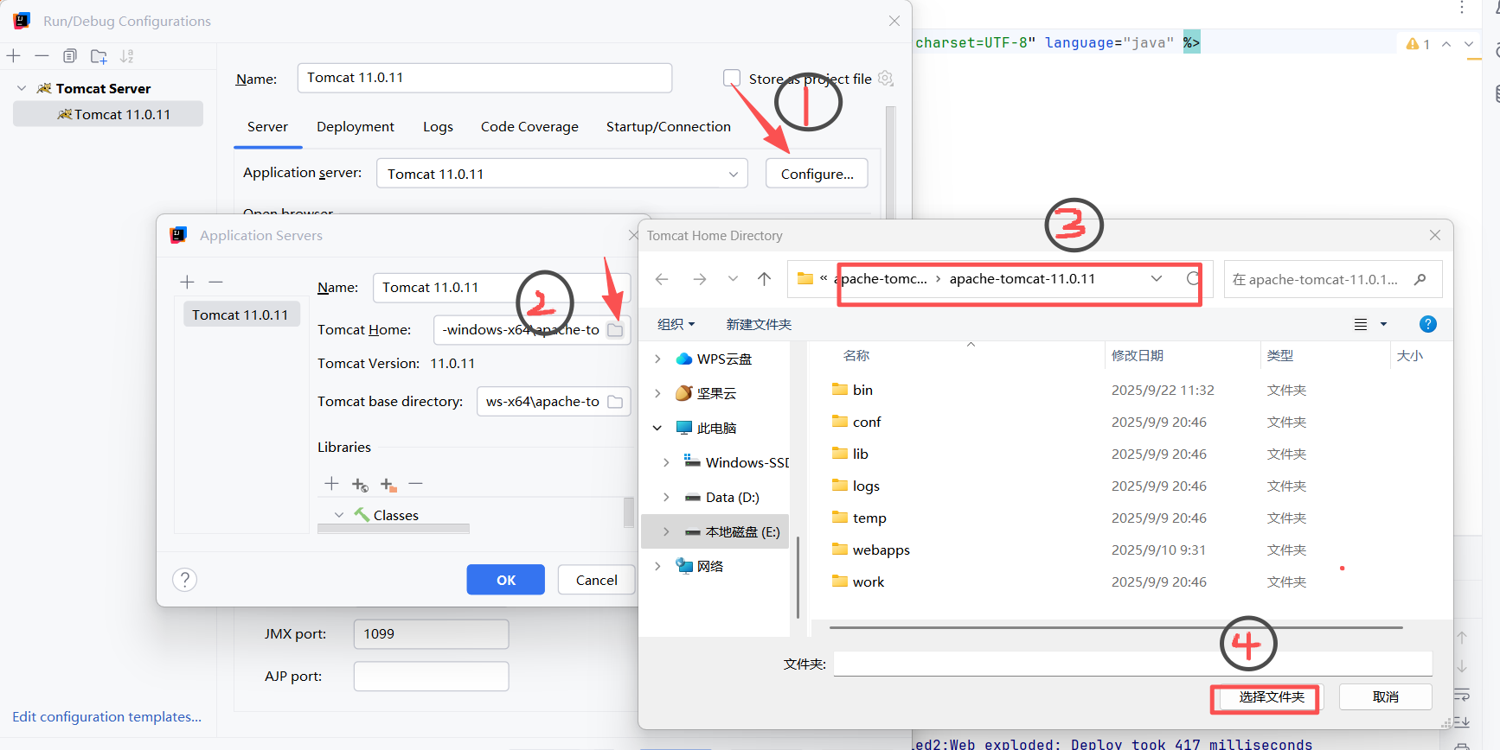Remove application server with minus icon

click(216, 282)
